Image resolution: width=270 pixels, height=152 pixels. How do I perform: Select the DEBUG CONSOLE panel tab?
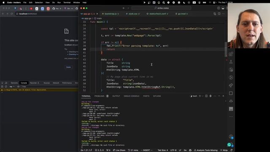click(131, 96)
